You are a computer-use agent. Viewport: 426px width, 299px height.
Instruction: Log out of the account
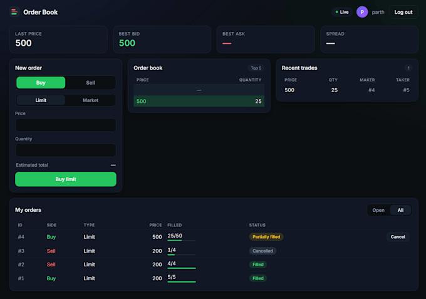(x=403, y=12)
